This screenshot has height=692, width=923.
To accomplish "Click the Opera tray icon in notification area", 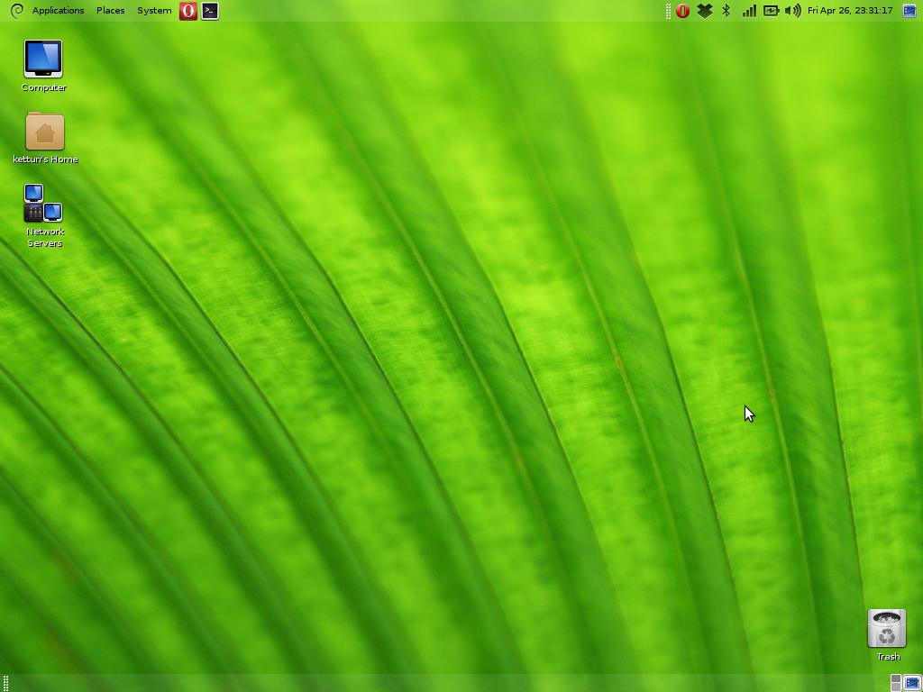I will click(683, 11).
